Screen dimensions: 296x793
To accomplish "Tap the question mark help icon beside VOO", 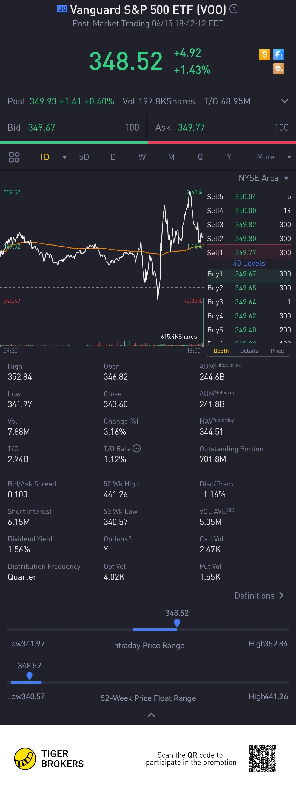I will 234,9.
